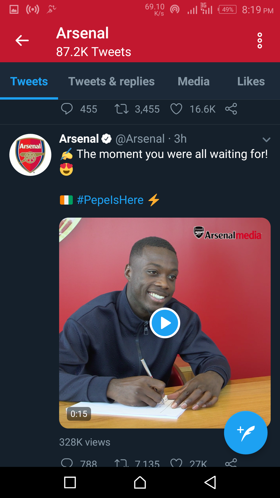Tap the compose new tweet button
The height and width of the screenshot is (498, 280).
pyautogui.click(x=246, y=432)
